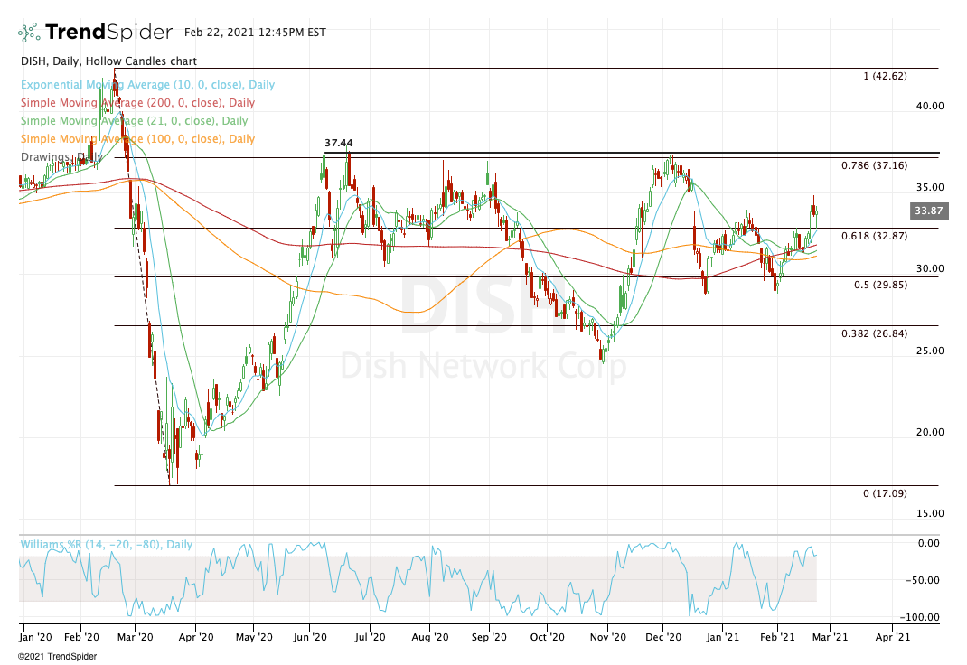Click the Fibonacci label 1 (42.62)
Screen dimensions: 967x665
[x=885, y=76]
